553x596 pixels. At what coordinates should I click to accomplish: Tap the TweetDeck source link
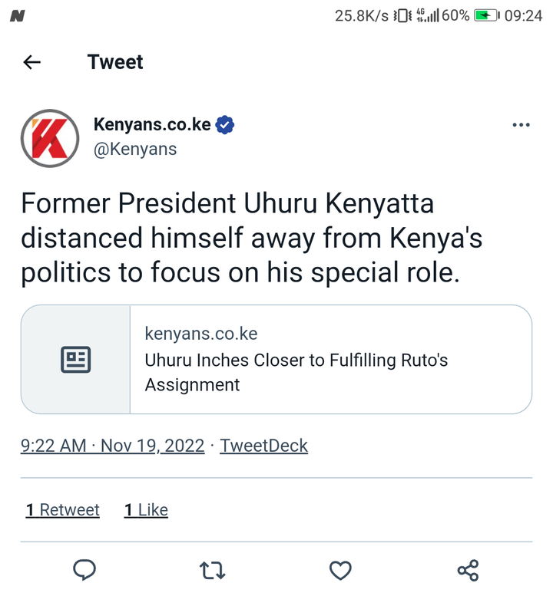[263, 446]
